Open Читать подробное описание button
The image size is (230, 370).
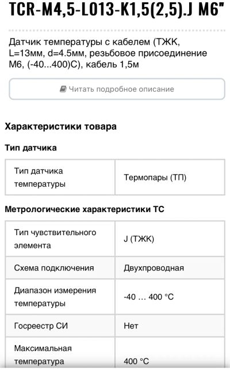[117, 89]
